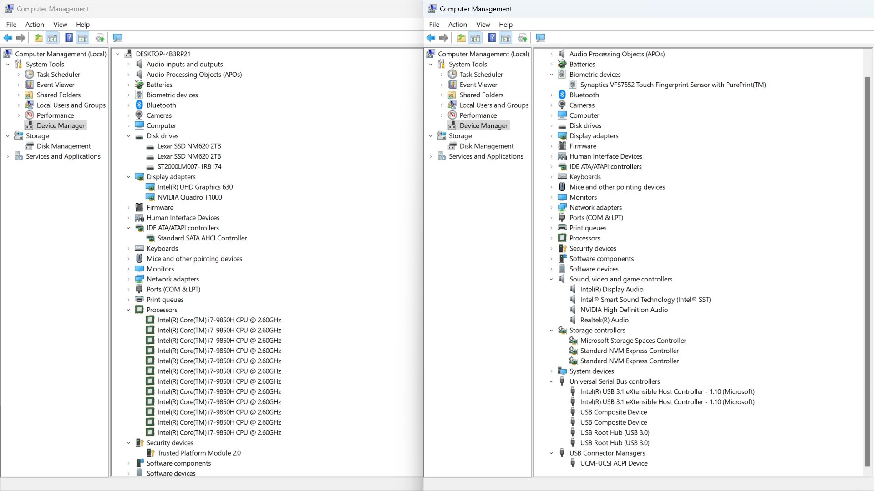
Task: Collapse Biometric devices in right window
Action: 551,75
